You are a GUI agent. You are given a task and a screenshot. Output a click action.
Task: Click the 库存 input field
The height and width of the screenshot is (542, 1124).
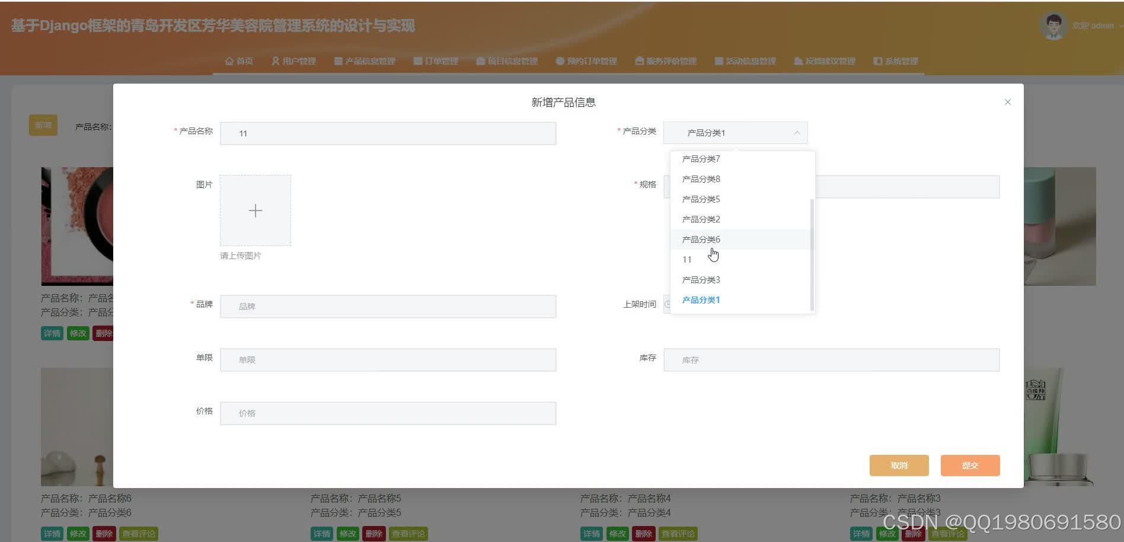pyautogui.click(x=831, y=360)
